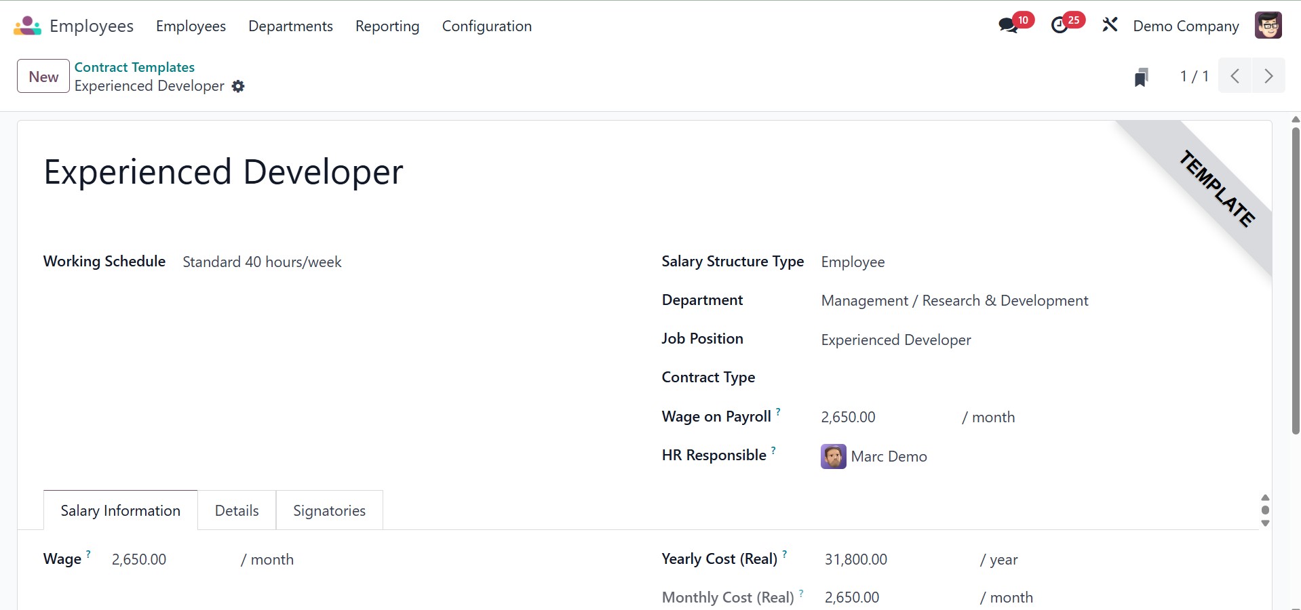Open the Configuration menu
The height and width of the screenshot is (610, 1301).
(487, 26)
